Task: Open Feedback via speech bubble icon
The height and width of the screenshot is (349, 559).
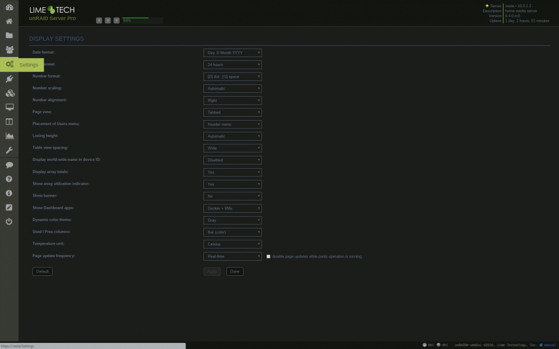Action: pos(10,165)
